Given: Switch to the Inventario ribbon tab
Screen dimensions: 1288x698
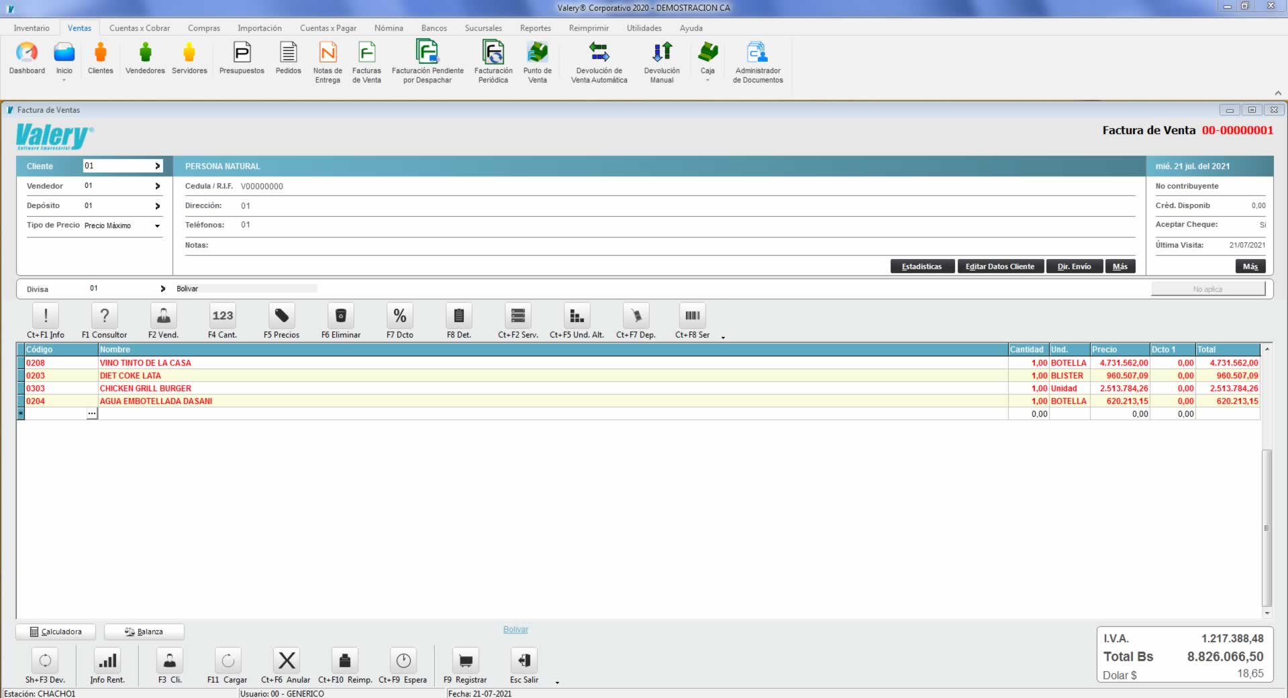Looking at the screenshot, I should click(32, 28).
